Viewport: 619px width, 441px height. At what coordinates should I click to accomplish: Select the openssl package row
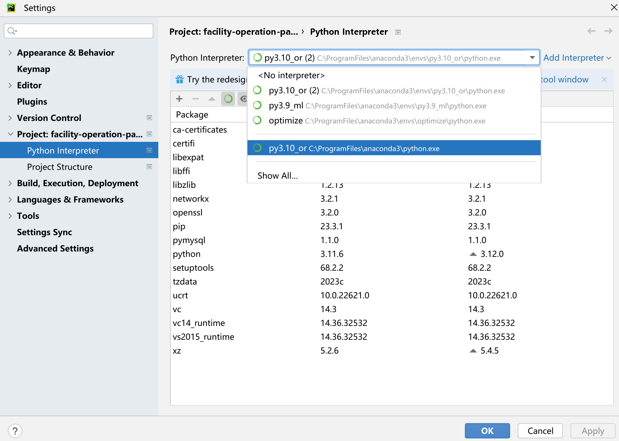tap(392, 213)
